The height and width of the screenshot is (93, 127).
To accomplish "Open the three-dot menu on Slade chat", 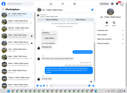I will pyautogui.click(x=29, y=36).
